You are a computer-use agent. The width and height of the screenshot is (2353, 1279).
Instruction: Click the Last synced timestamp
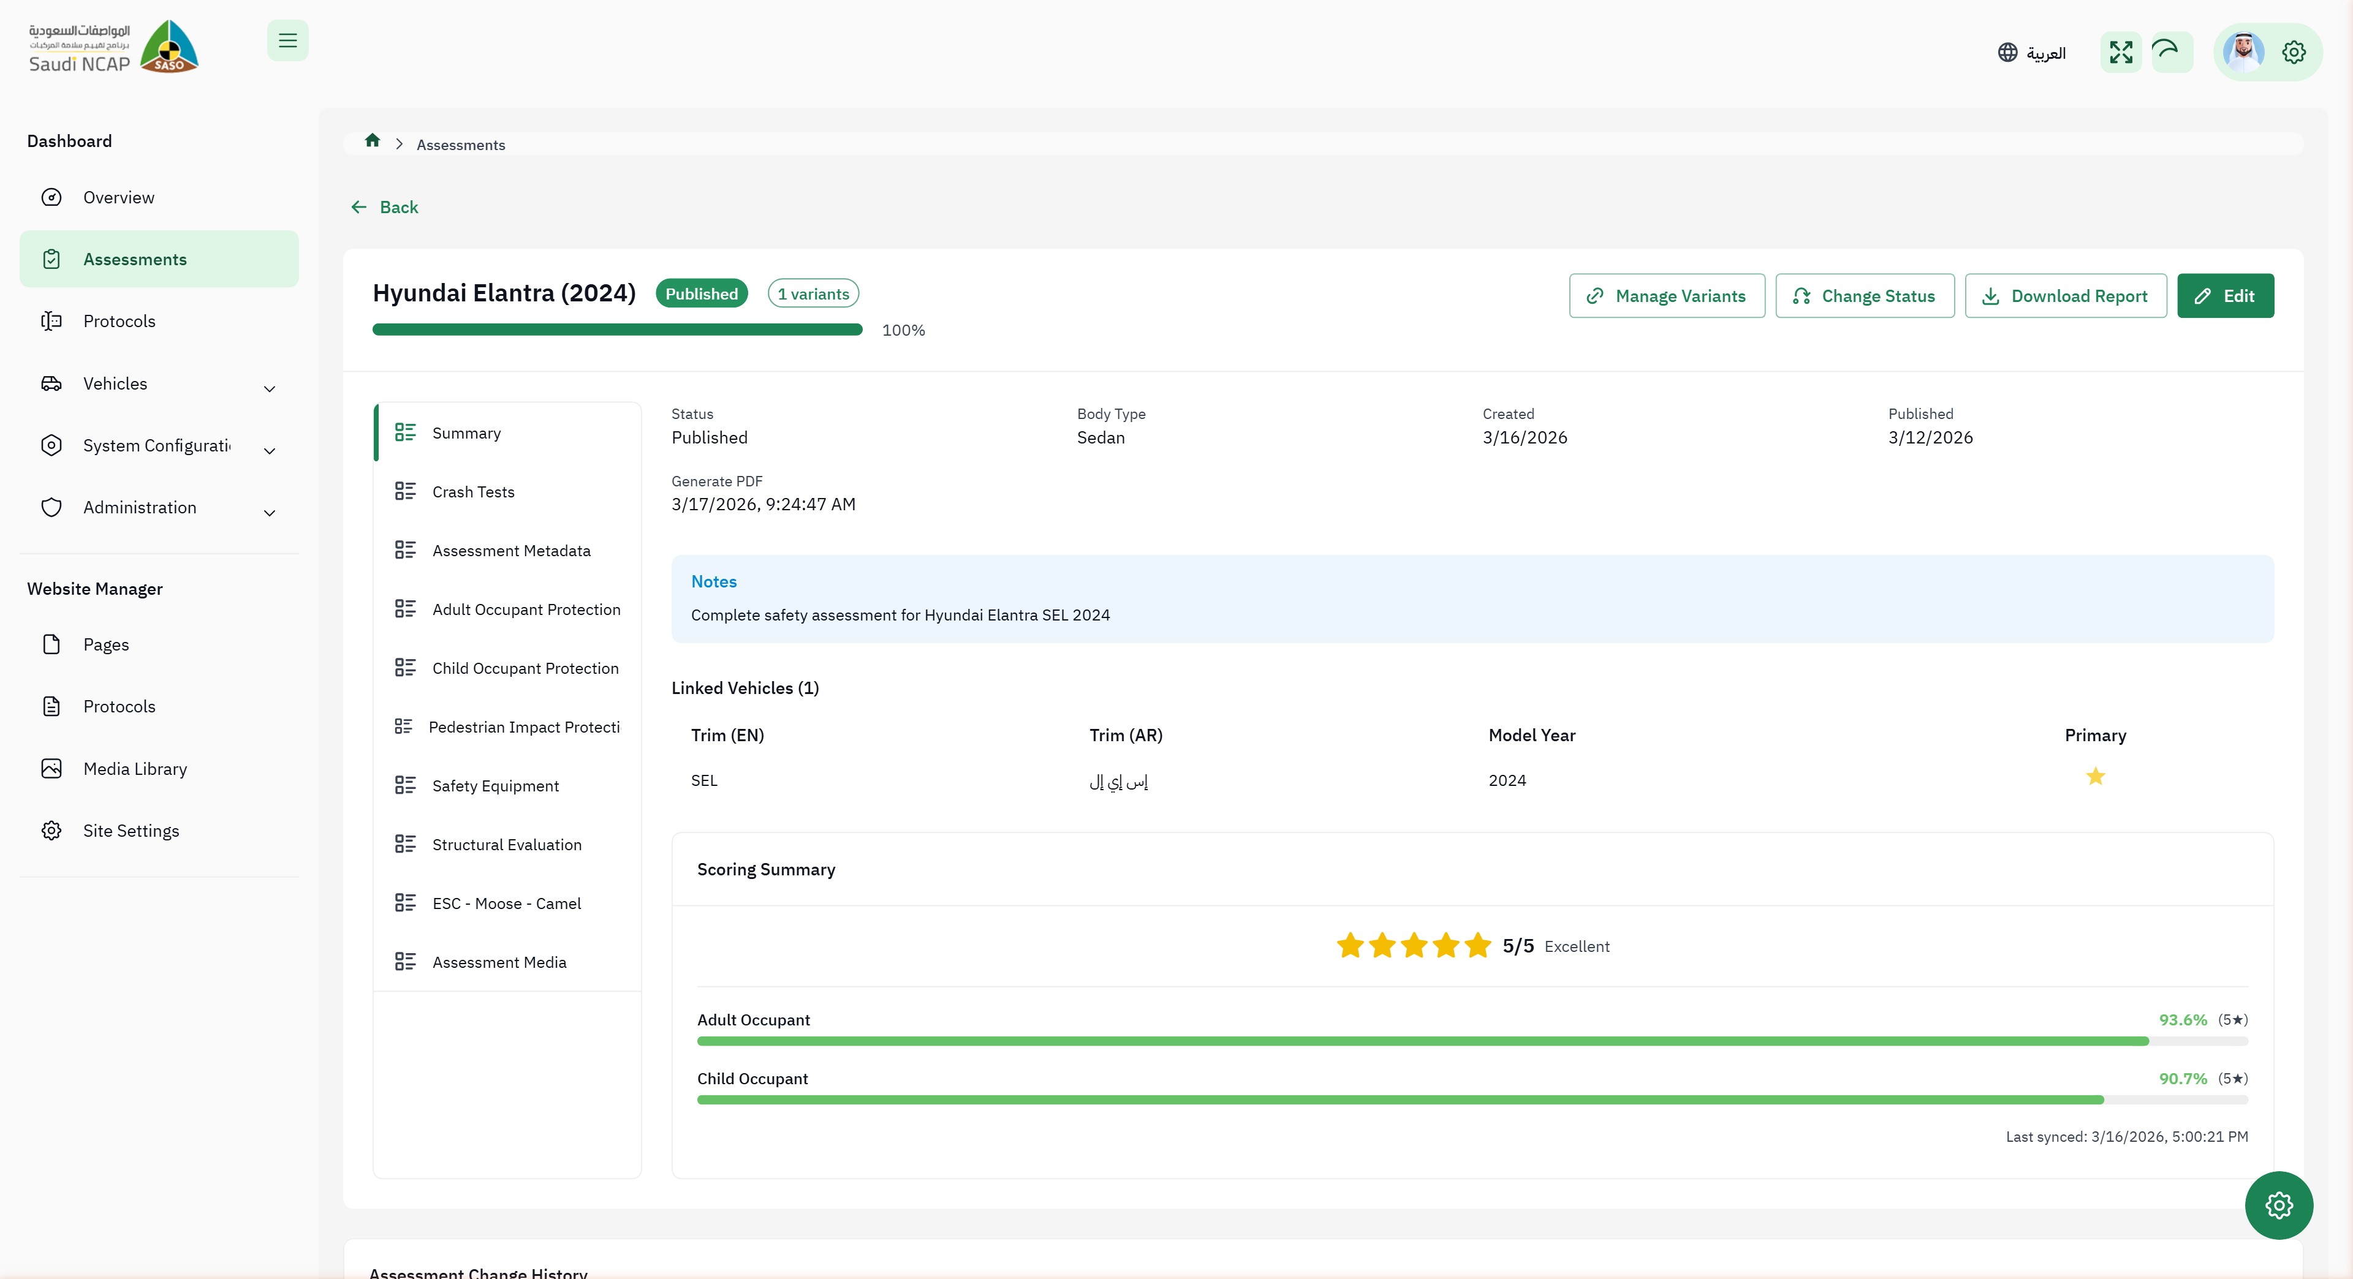tap(2126, 1137)
